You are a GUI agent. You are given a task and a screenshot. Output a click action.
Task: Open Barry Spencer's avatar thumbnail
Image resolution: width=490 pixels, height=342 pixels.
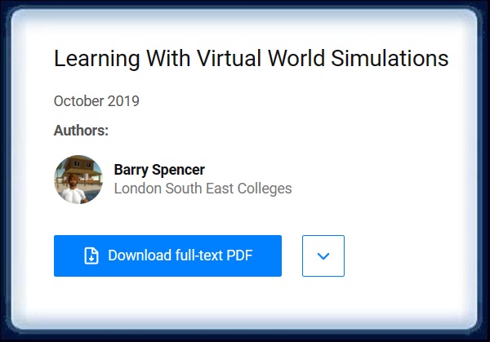[78, 180]
